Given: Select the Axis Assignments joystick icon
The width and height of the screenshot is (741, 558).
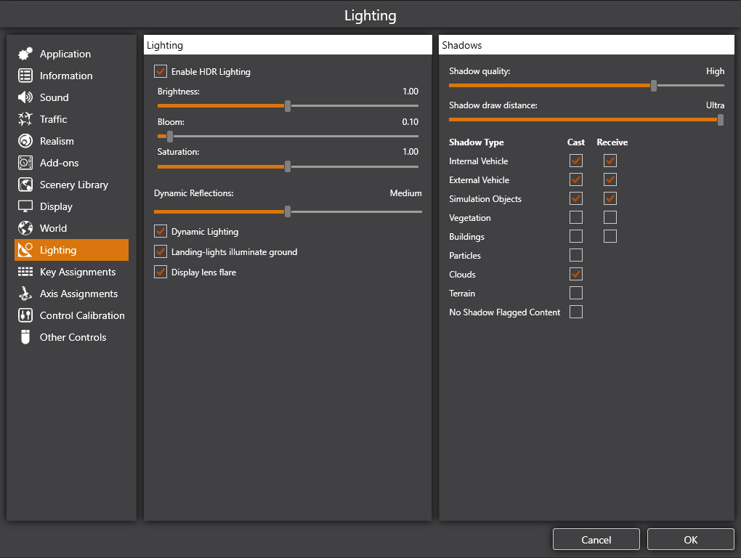Looking at the screenshot, I should (x=25, y=294).
